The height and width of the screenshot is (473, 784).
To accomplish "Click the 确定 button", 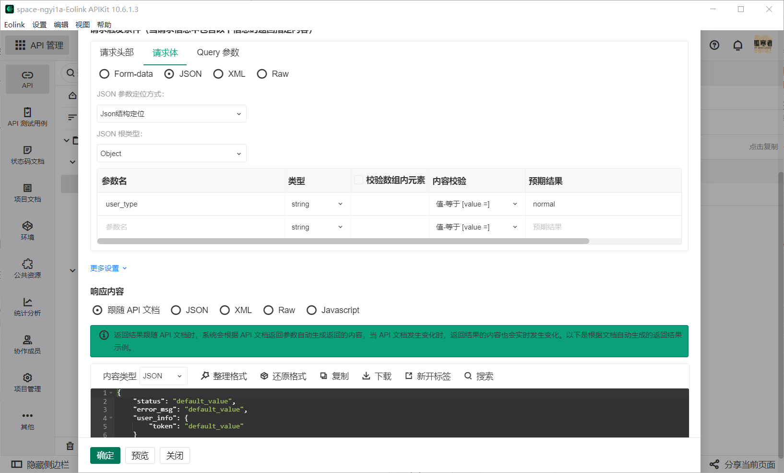I will tap(105, 455).
